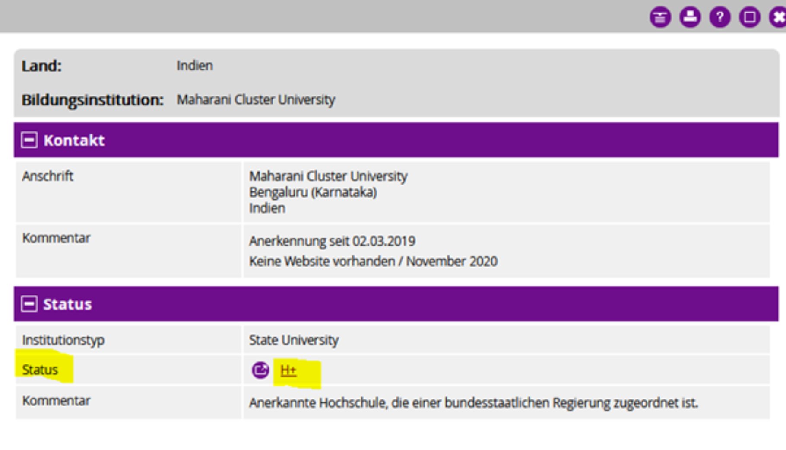Click the purple Status section header title
Image resolution: width=786 pixels, height=450 pixels.
[67, 304]
